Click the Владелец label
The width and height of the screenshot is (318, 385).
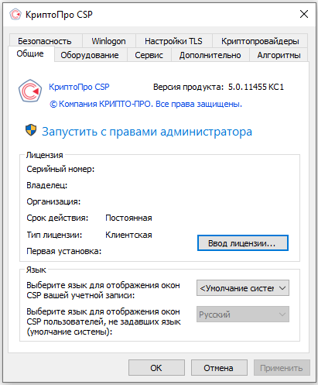tap(47, 185)
